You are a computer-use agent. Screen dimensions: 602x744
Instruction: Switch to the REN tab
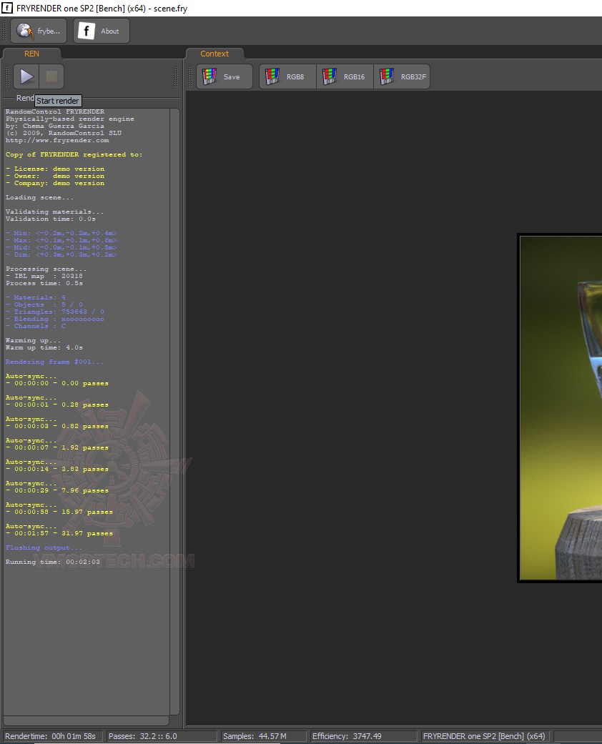[31, 54]
